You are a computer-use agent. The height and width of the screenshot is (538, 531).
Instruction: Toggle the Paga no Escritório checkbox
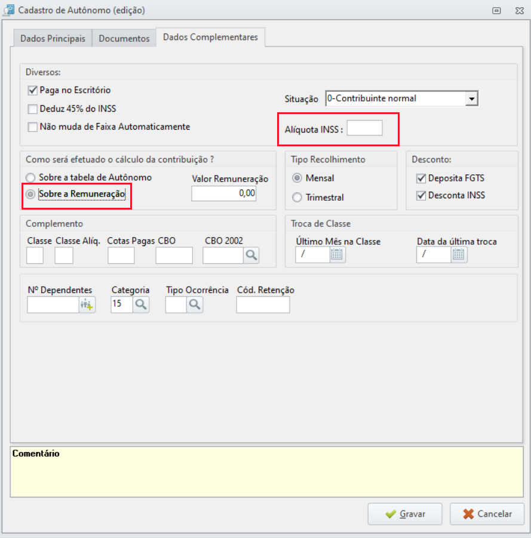[x=33, y=91]
